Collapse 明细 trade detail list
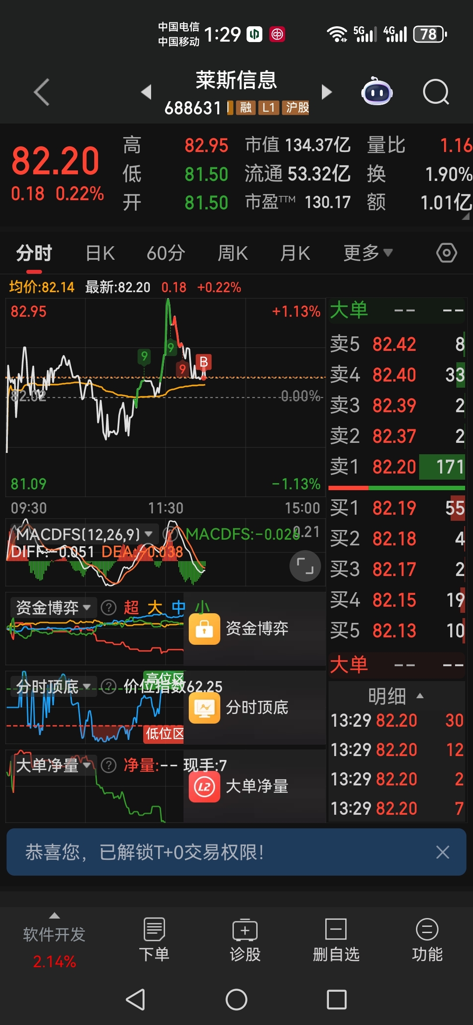 [396, 696]
